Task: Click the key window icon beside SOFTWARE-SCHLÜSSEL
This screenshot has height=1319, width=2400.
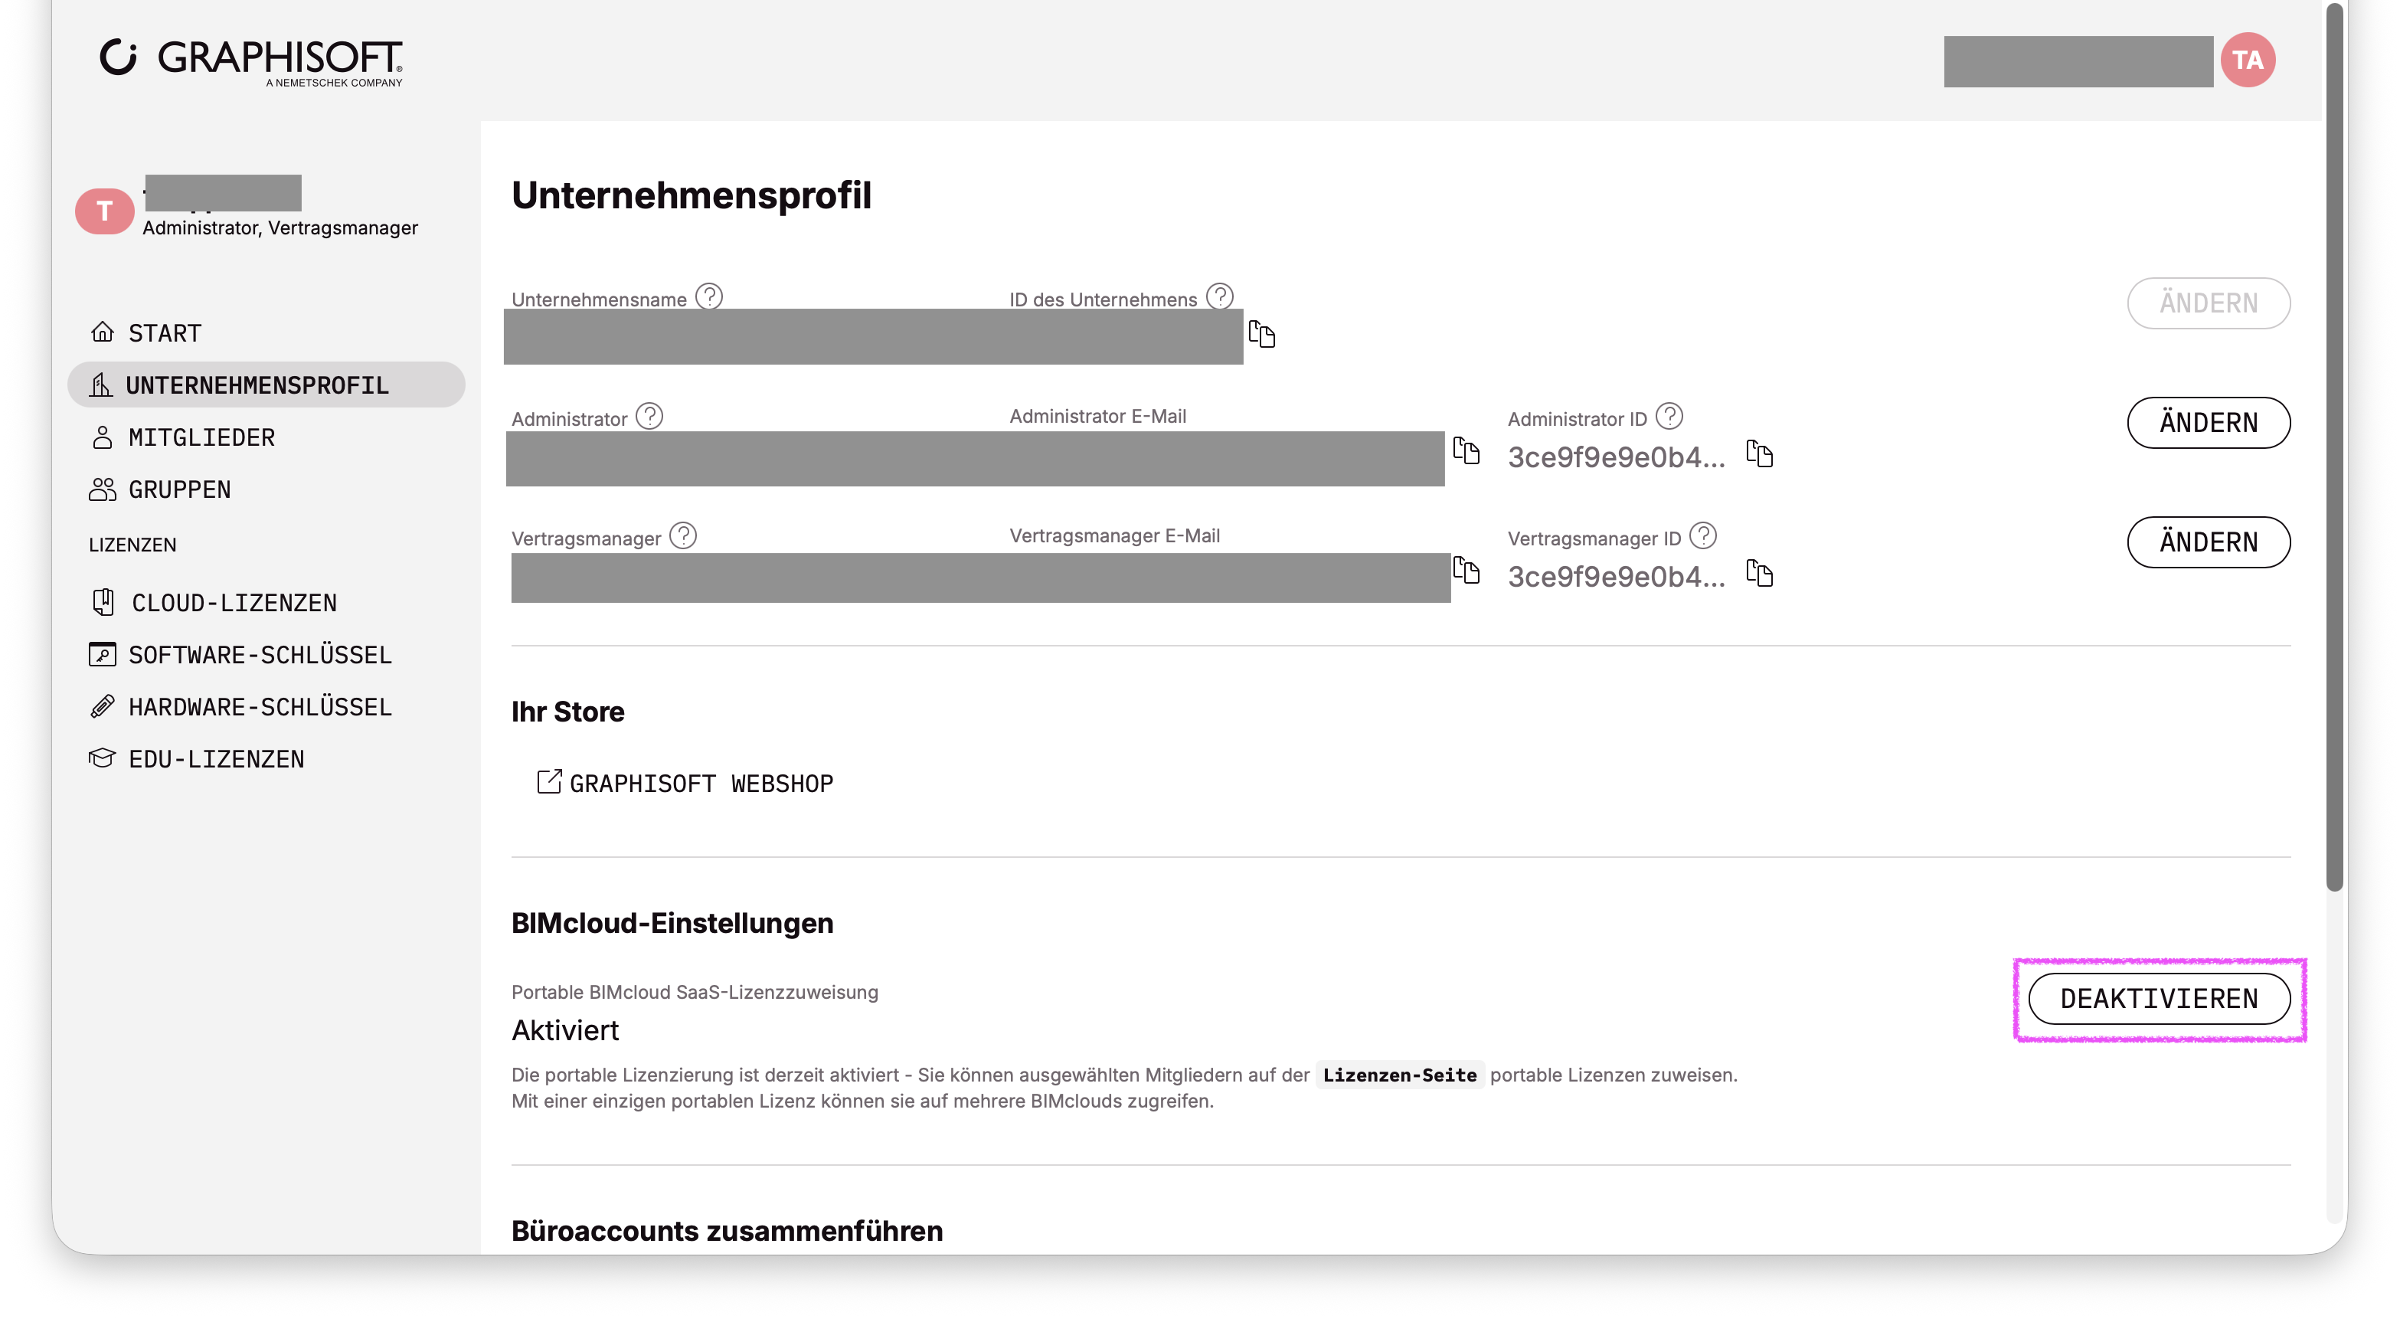Action: tap(103, 654)
